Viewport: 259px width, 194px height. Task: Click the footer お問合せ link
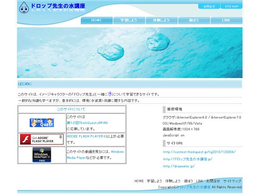[213, 181]
